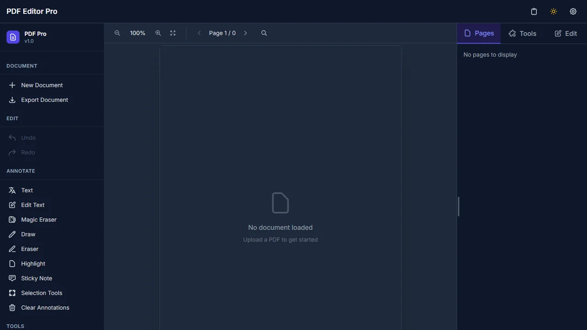Open settings via the gear icon
The image size is (587, 330).
pos(573,11)
